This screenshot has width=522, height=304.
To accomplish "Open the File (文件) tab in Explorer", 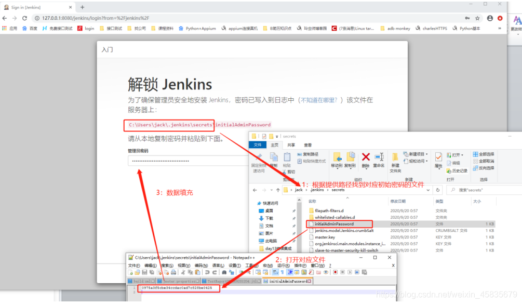I will [258, 145].
